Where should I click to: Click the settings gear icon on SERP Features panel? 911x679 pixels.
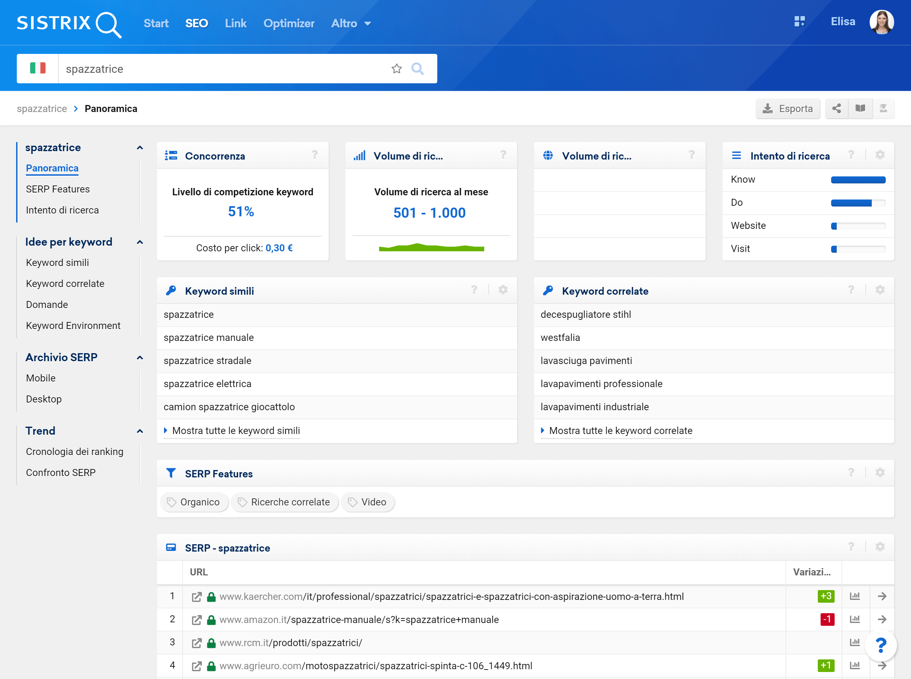click(x=880, y=473)
